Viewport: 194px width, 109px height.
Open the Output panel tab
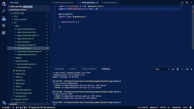coord(73,69)
